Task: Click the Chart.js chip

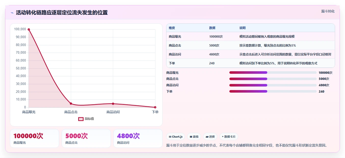Action: 176,137
